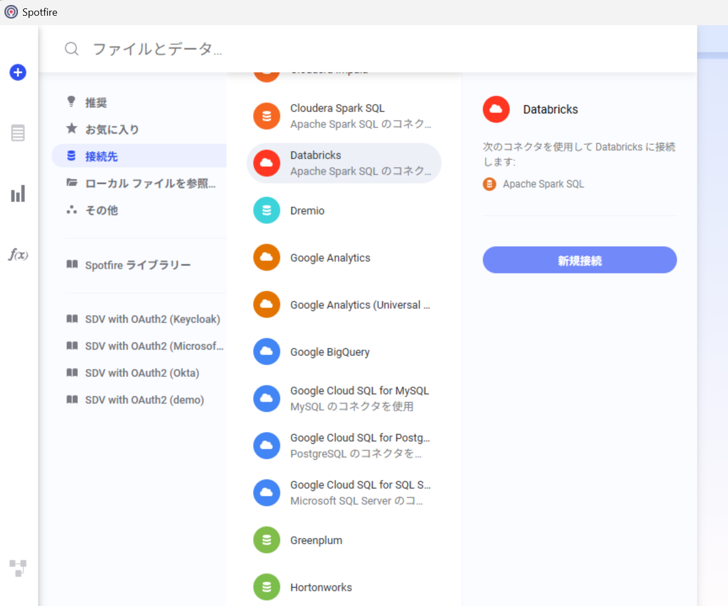Viewport: 728px width, 606px height.
Task: Click the Spotfire logo
Action: 11,11
